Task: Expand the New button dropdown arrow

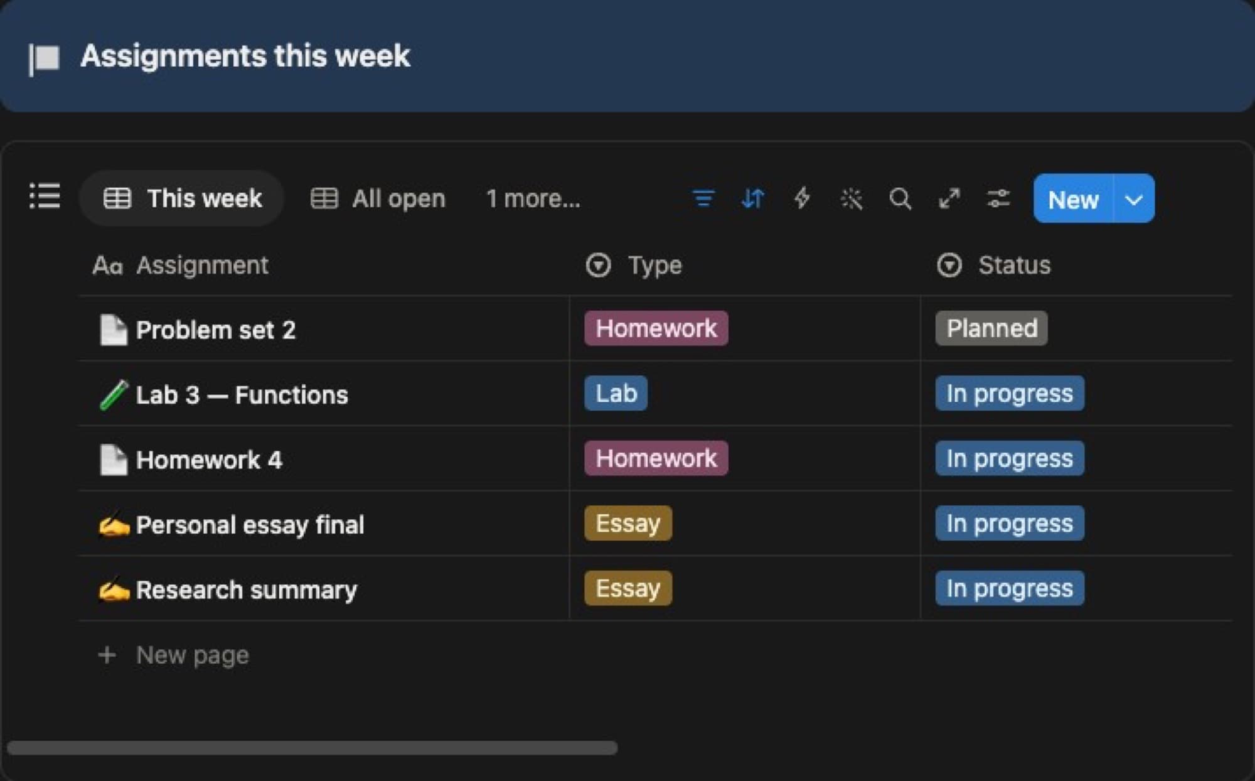Action: pyautogui.click(x=1134, y=199)
